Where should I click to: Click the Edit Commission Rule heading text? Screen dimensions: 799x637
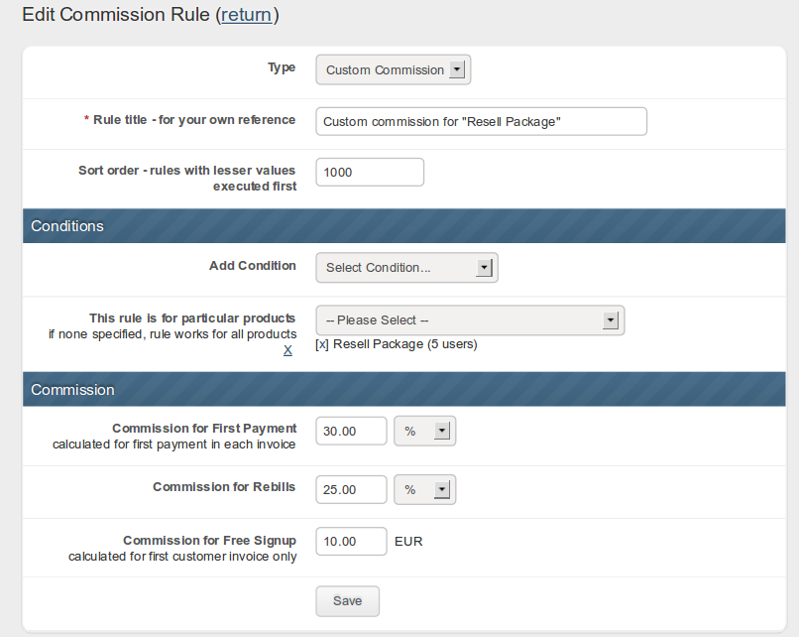coord(116,15)
